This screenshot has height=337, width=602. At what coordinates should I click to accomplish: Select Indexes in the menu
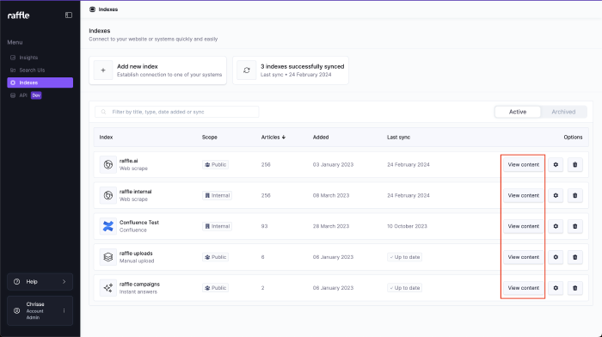pyautogui.click(x=40, y=83)
